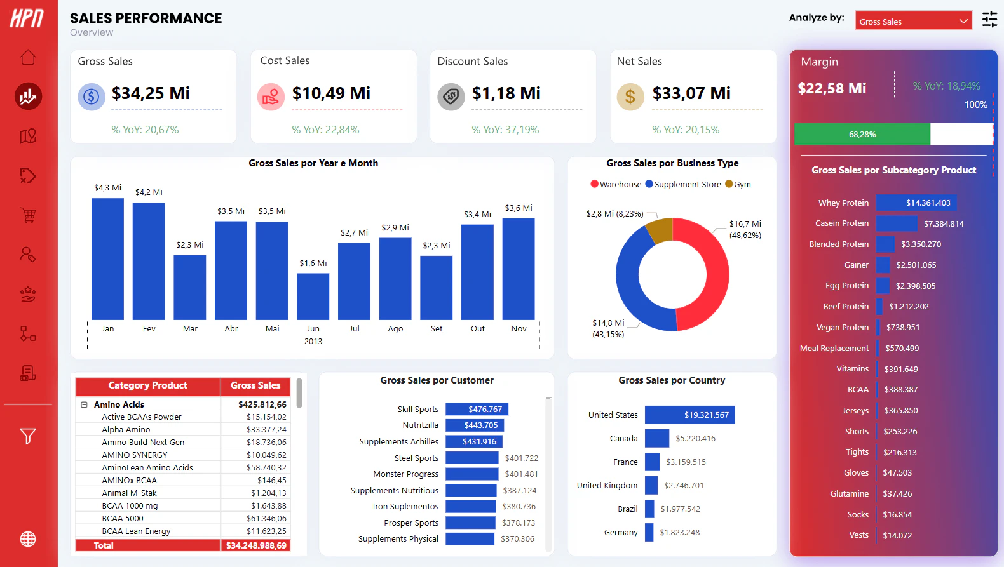Image resolution: width=1004 pixels, height=567 pixels.
Task: Click the Vests subcategory label
Action: point(859,535)
